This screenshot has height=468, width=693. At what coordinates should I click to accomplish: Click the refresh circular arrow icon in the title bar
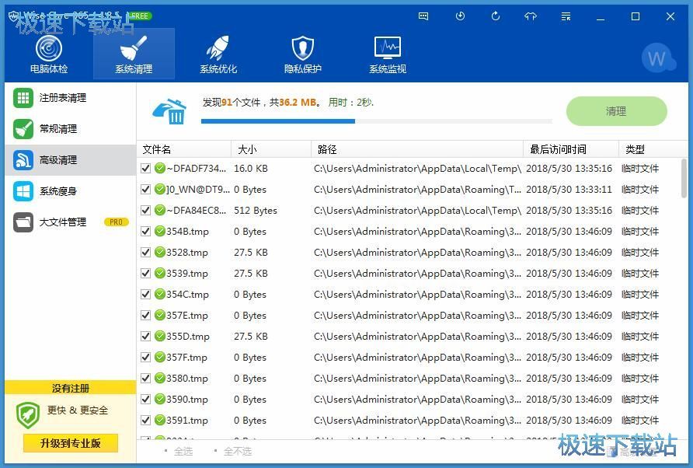tap(496, 16)
